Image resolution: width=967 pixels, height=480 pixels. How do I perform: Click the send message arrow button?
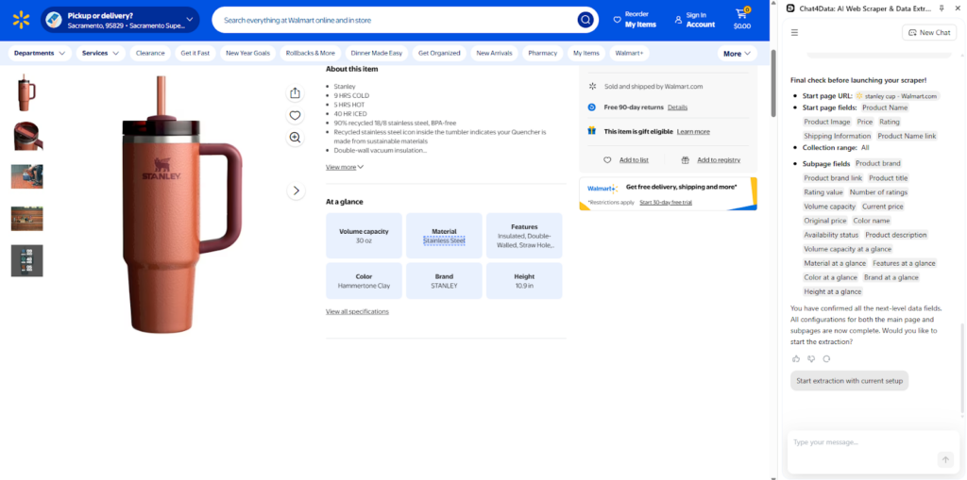tap(944, 459)
